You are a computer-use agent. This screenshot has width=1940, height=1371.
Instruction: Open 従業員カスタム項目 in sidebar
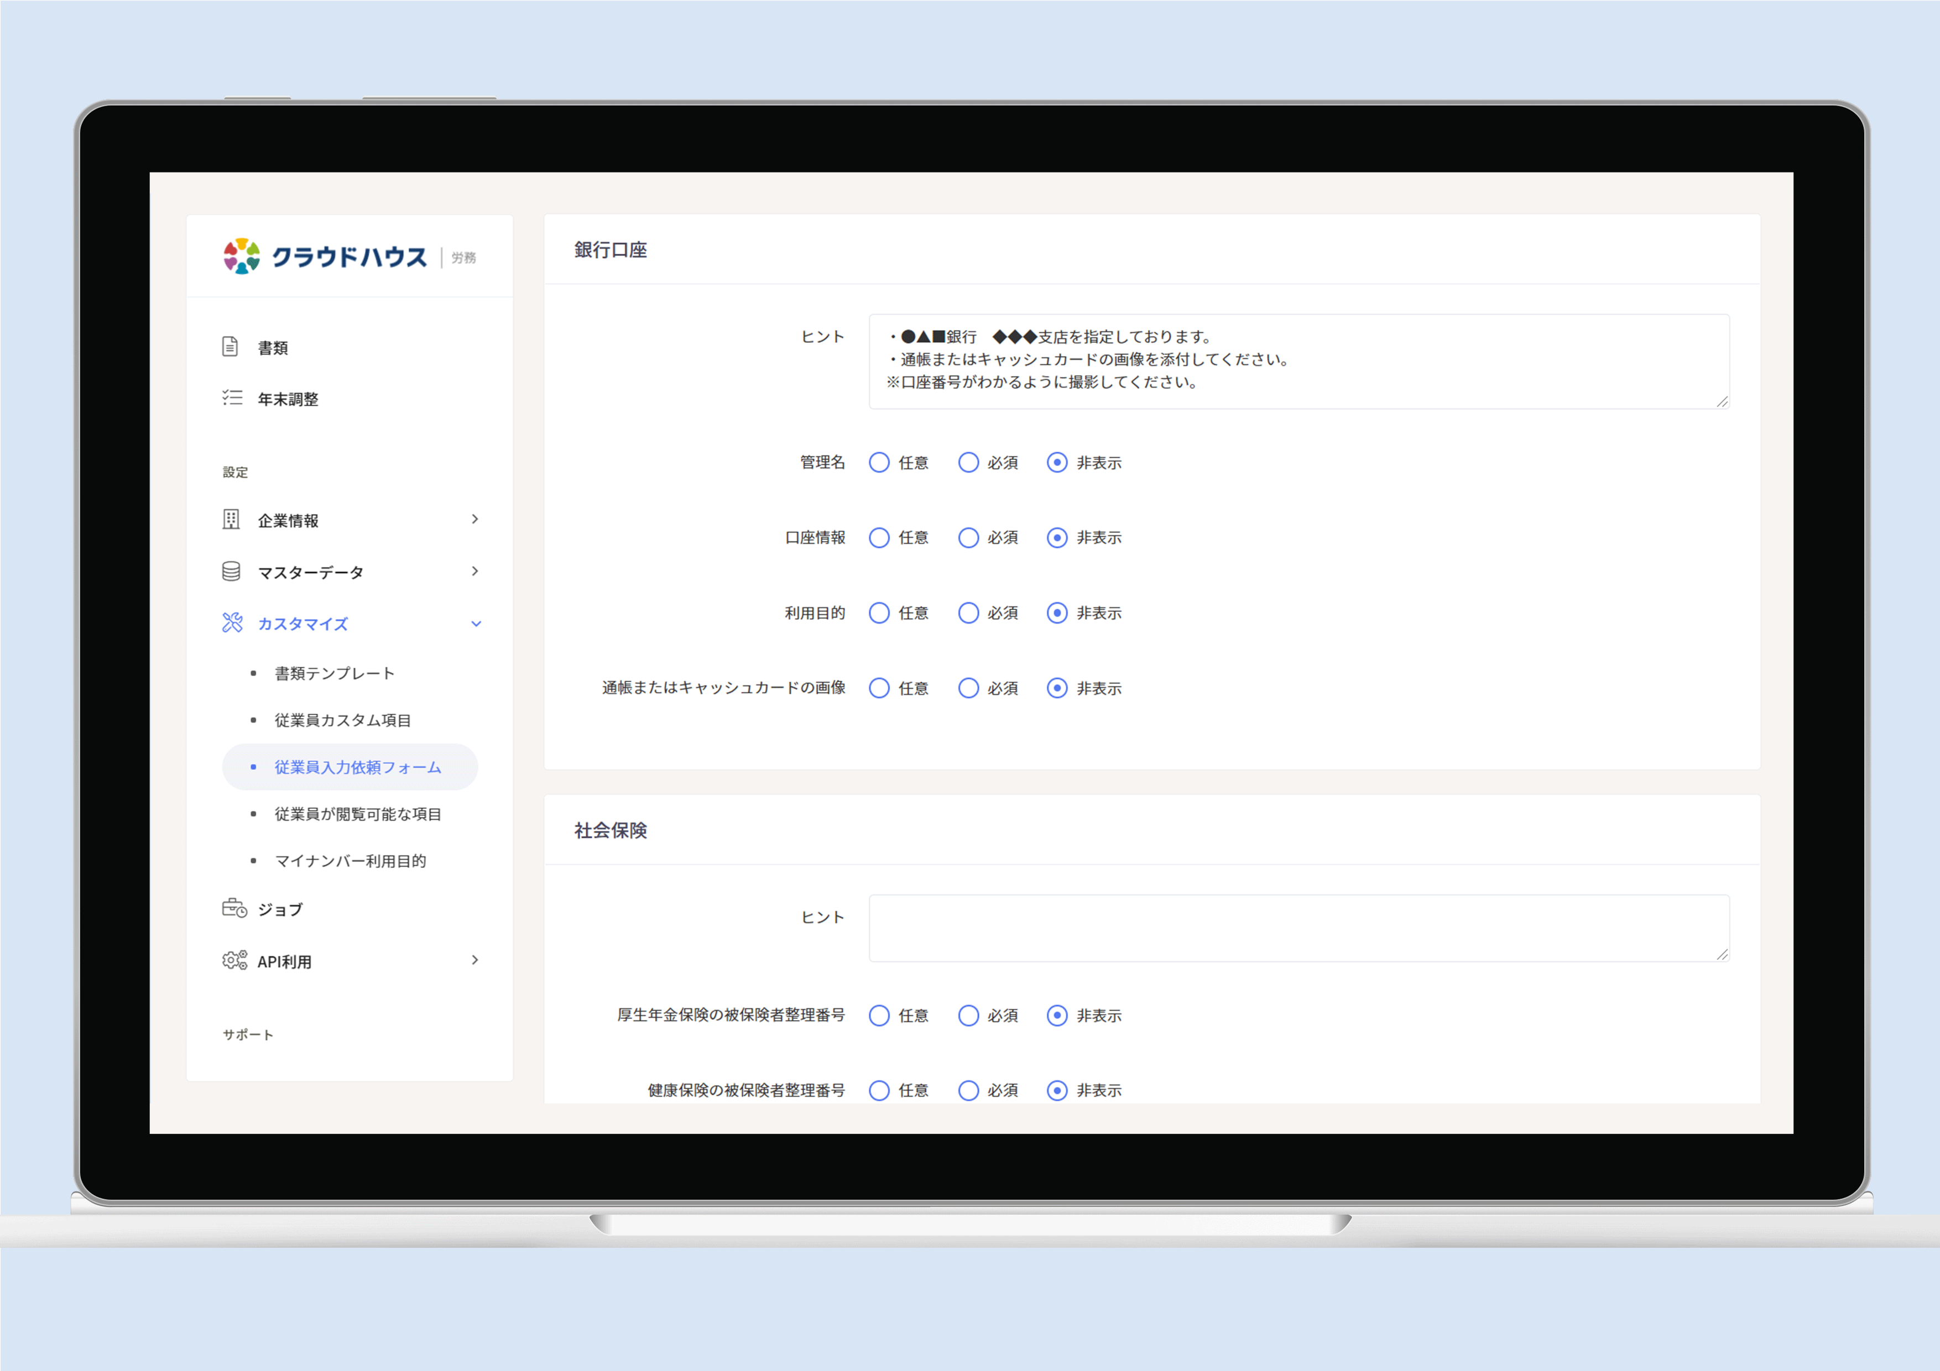click(x=342, y=720)
